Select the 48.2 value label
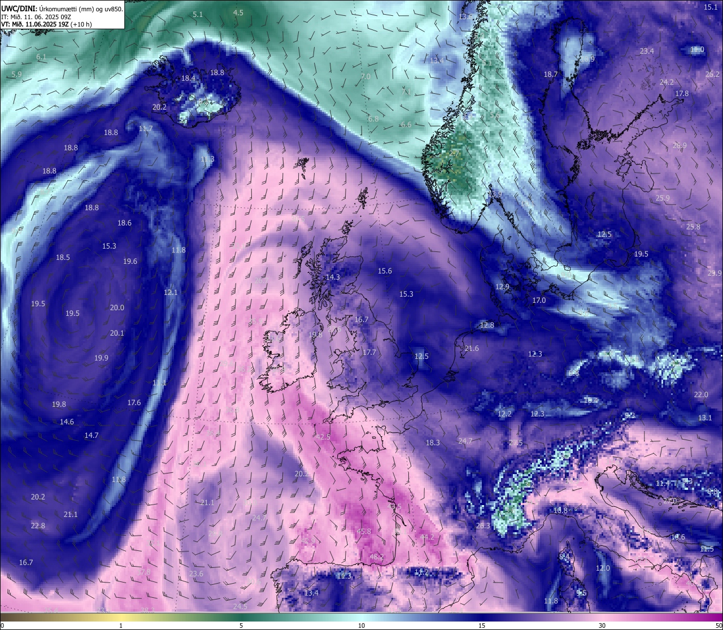The width and height of the screenshot is (723, 630). 377,557
